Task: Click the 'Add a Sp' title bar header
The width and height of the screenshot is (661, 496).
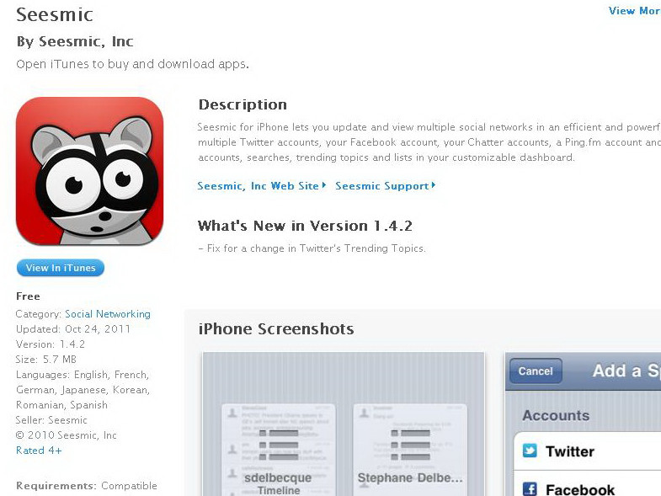Action: point(626,371)
